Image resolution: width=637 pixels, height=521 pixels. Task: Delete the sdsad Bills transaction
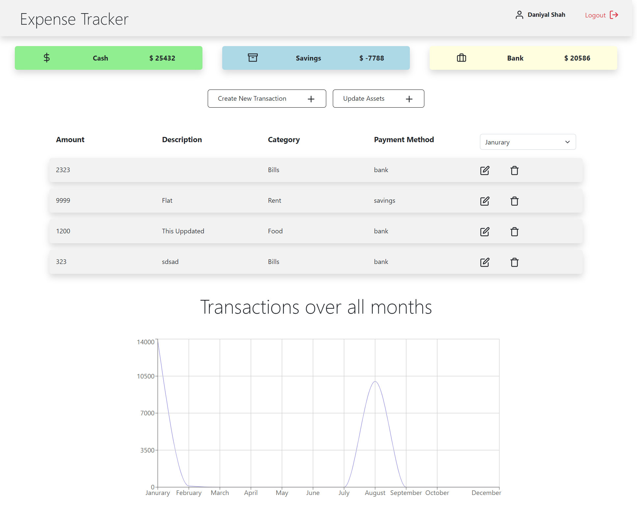point(514,262)
